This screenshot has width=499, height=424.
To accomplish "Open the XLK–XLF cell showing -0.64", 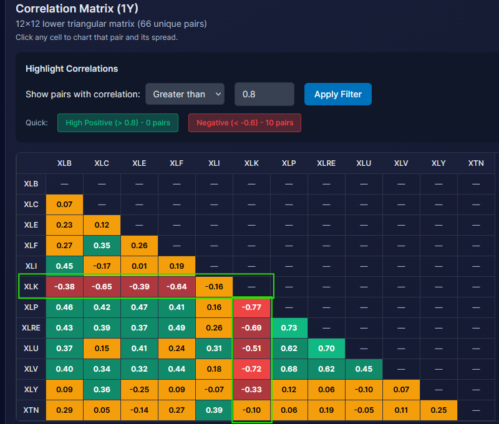I will [177, 287].
